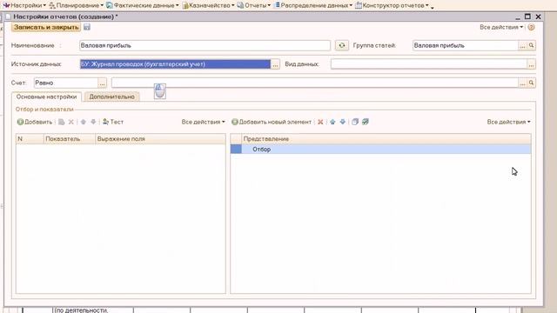The image size is (557, 313).
Task: Click the Группа статей field
Action: point(466,45)
